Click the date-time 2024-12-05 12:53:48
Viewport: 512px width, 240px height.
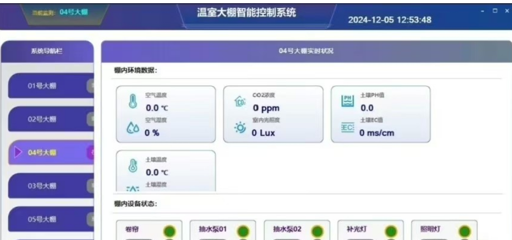[x=390, y=20]
